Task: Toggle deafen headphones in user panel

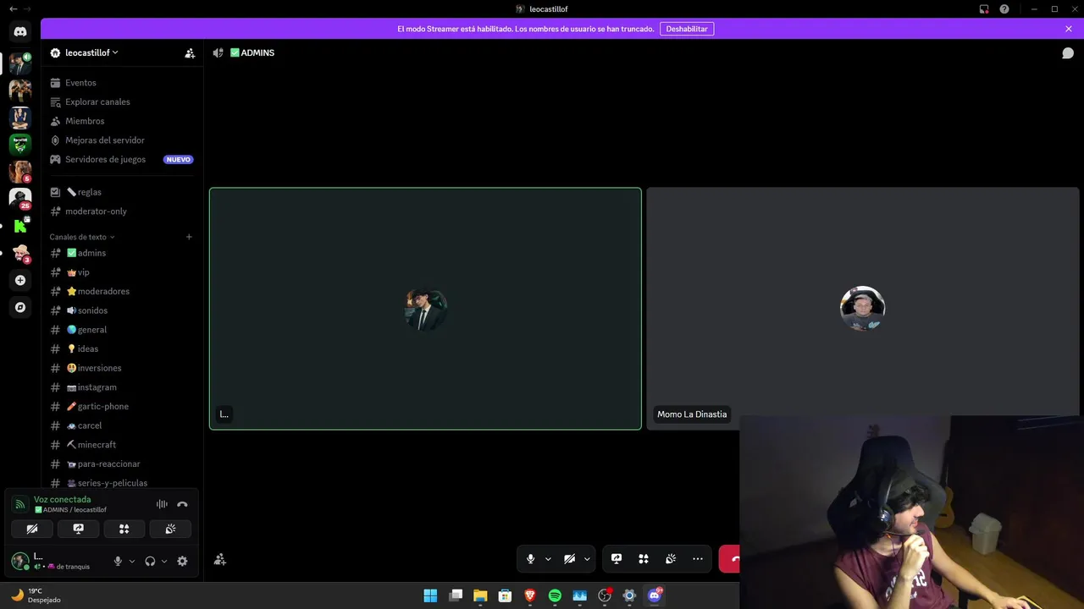Action: pyautogui.click(x=150, y=561)
